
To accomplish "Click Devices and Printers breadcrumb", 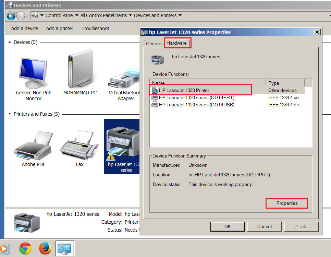I will [x=155, y=15].
